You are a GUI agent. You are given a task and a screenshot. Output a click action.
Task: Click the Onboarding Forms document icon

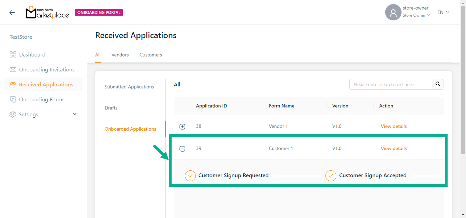point(13,100)
